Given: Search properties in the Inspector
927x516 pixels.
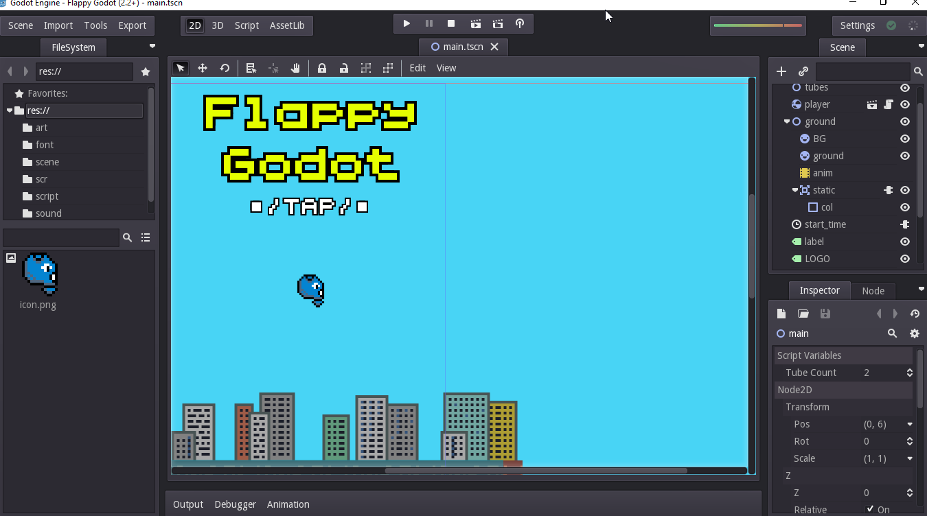Looking at the screenshot, I should (893, 333).
